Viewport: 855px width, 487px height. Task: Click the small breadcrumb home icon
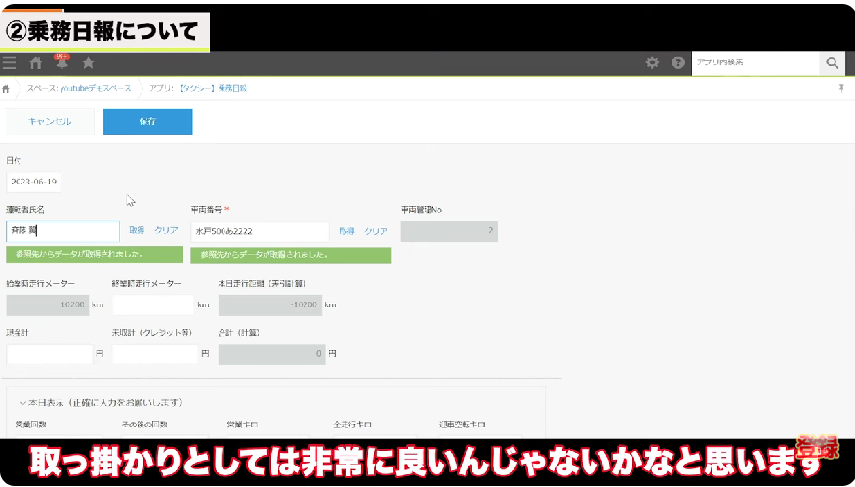tap(7, 88)
